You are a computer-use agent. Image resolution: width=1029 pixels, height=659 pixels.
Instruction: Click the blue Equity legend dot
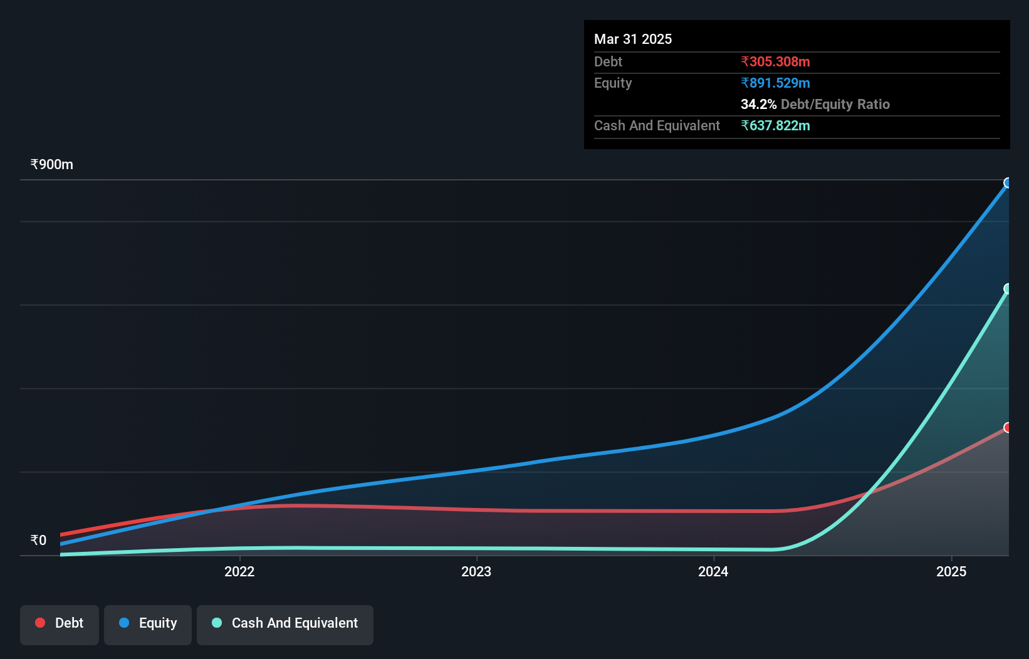(125, 623)
